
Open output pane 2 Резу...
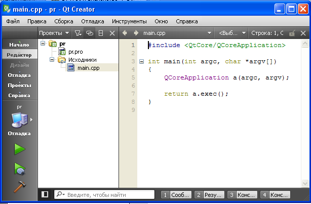click(x=209, y=195)
